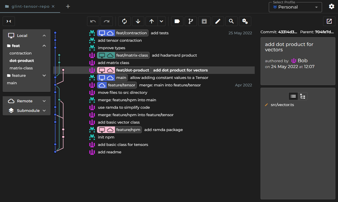This screenshot has width=338, height=202.
Task: Click author avatar for 'add readme' commit
Action: coord(92,152)
